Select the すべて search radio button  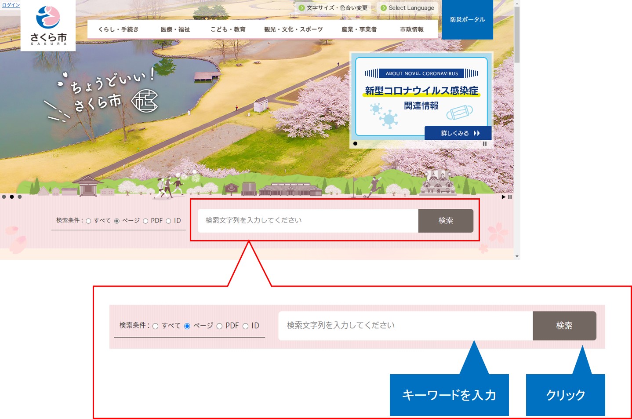(89, 221)
